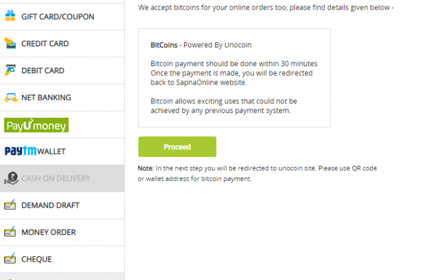The width and height of the screenshot is (421, 280).
Task: Click the BitCoins Powered By Unocoin info box
Action: [235, 78]
